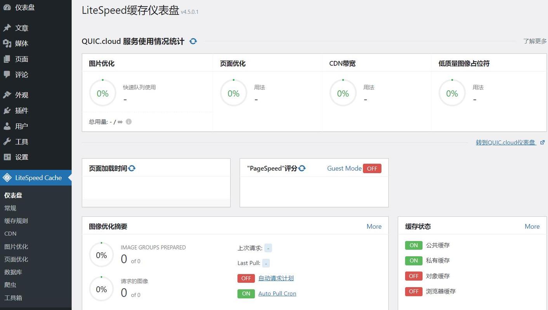Click the v4.5.0.1 version label
548x310 pixels.
point(190,12)
